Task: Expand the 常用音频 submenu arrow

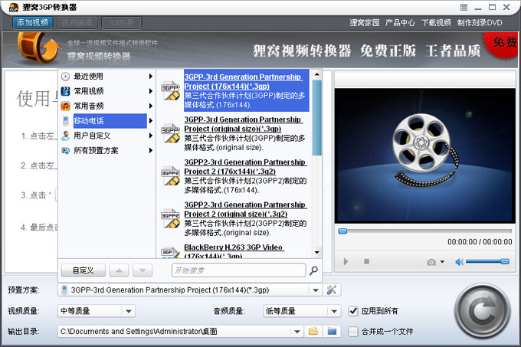Action: point(150,106)
